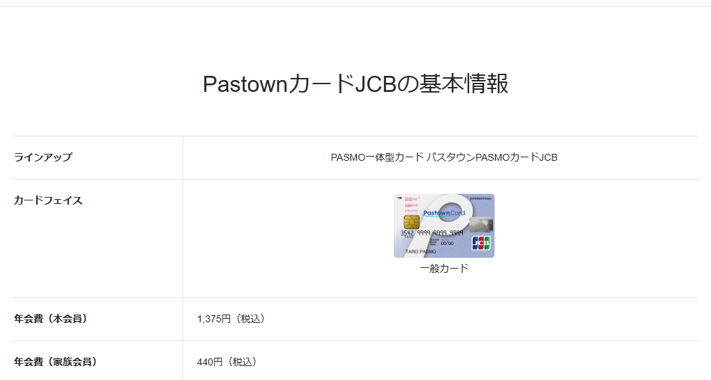Click the '1,375円（税込）' fee value
This screenshot has width=711, height=380.
(x=233, y=319)
